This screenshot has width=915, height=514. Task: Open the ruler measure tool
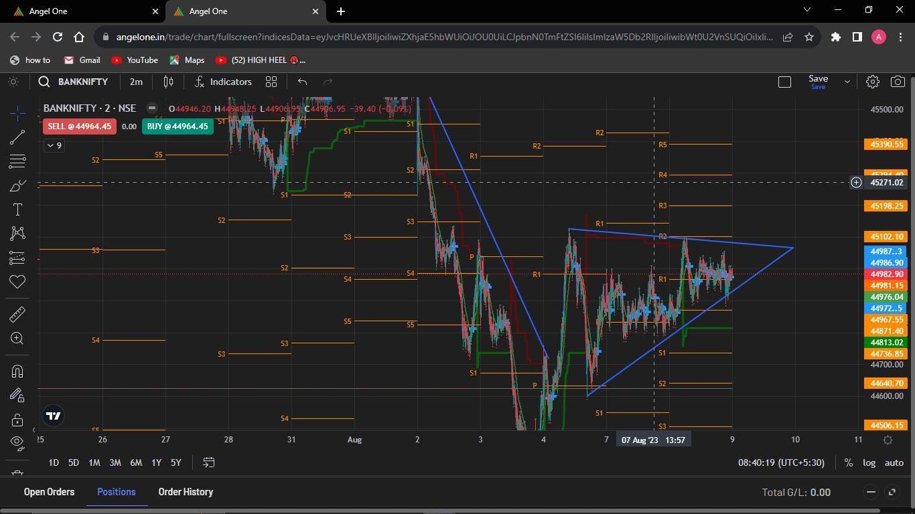pos(17,314)
